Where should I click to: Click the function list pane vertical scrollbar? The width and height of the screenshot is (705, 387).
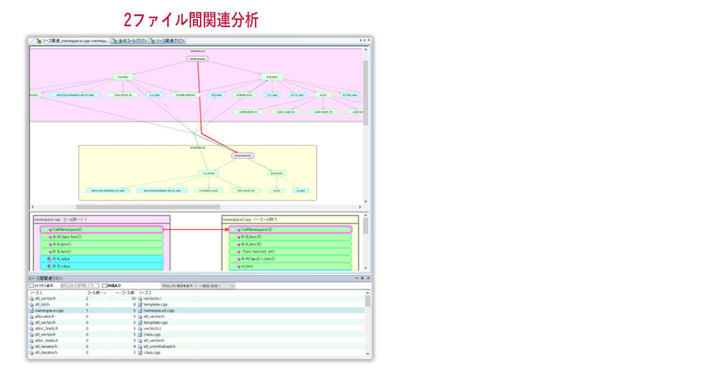coord(365,226)
